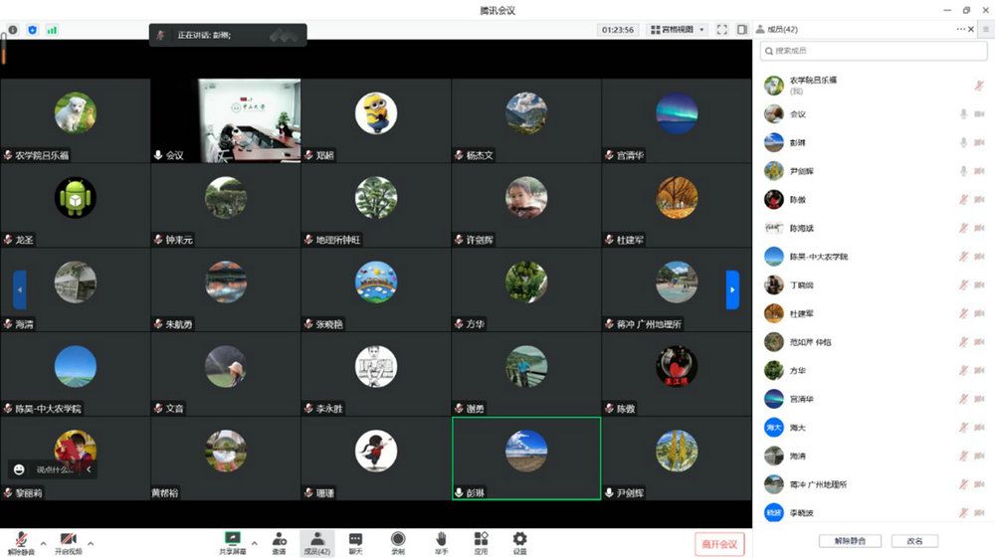Open the 应用 apps icon
Screen dimensions: 995x559
click(481, 538)
